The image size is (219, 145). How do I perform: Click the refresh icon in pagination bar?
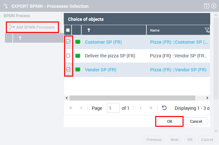[x=164, y=108]
